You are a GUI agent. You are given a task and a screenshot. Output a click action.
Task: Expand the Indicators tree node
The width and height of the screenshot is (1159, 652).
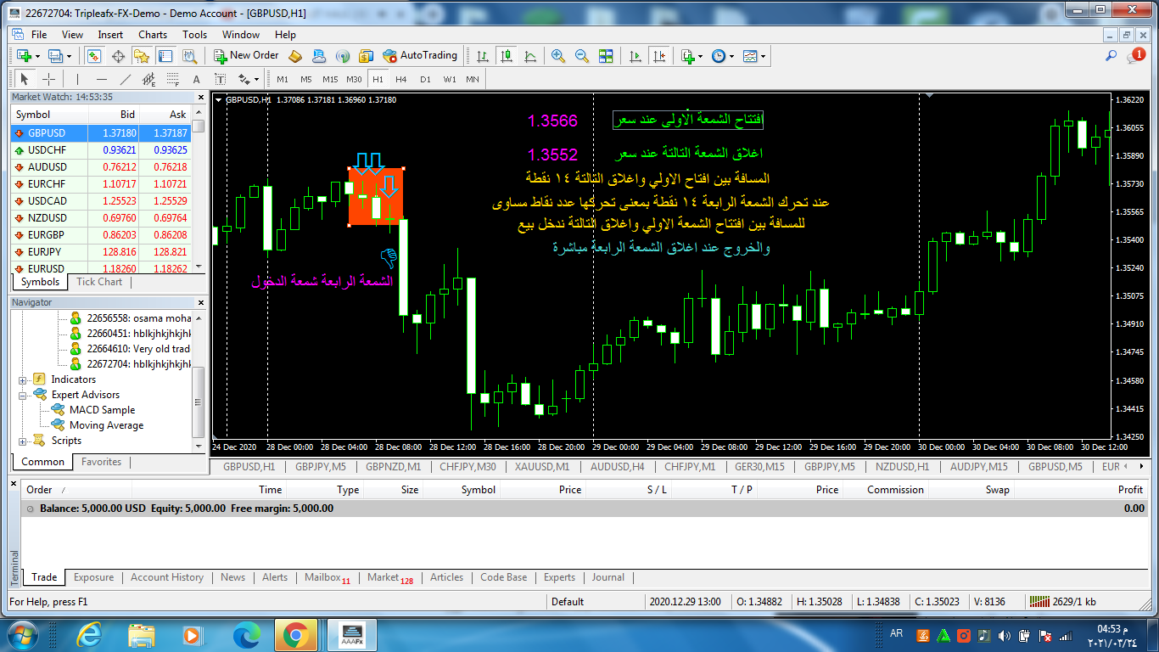coord(23,379)
